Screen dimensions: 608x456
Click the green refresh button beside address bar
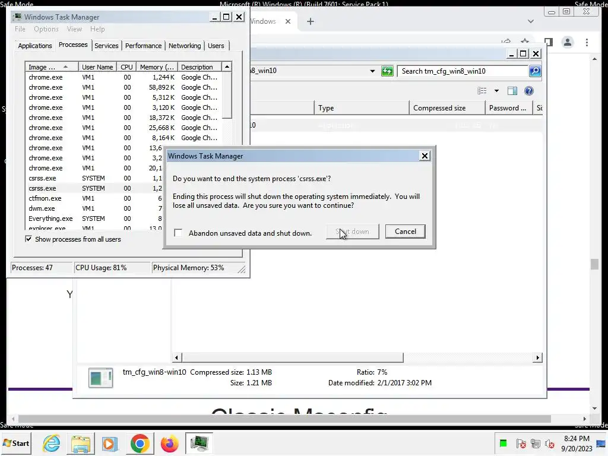click(x=387, y=71)
